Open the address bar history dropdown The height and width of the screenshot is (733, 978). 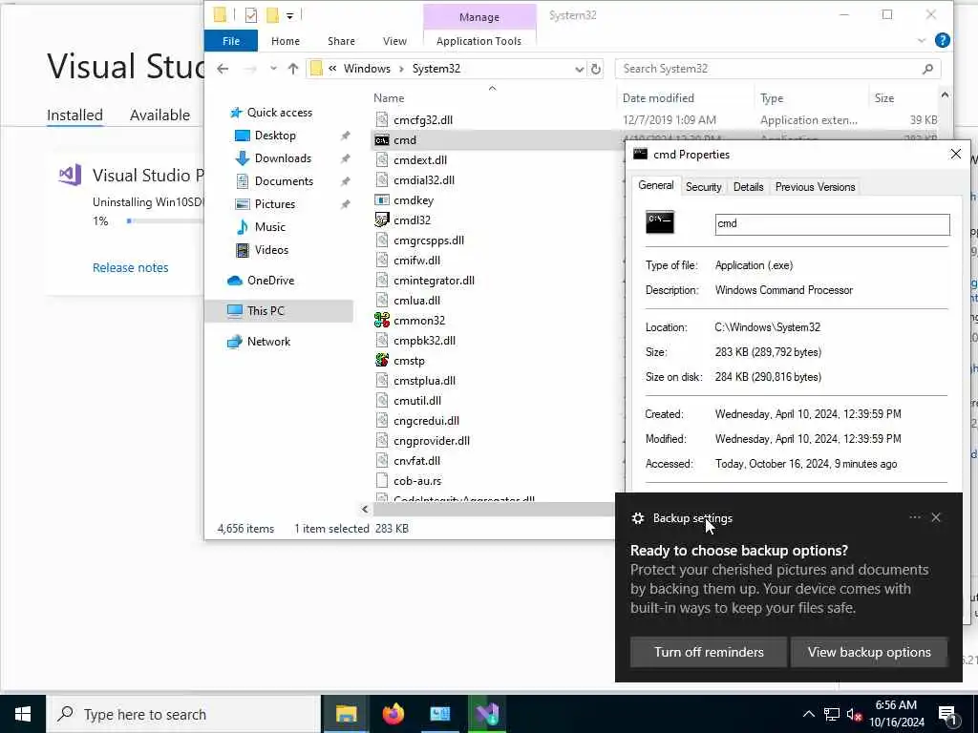click(580, 69)
